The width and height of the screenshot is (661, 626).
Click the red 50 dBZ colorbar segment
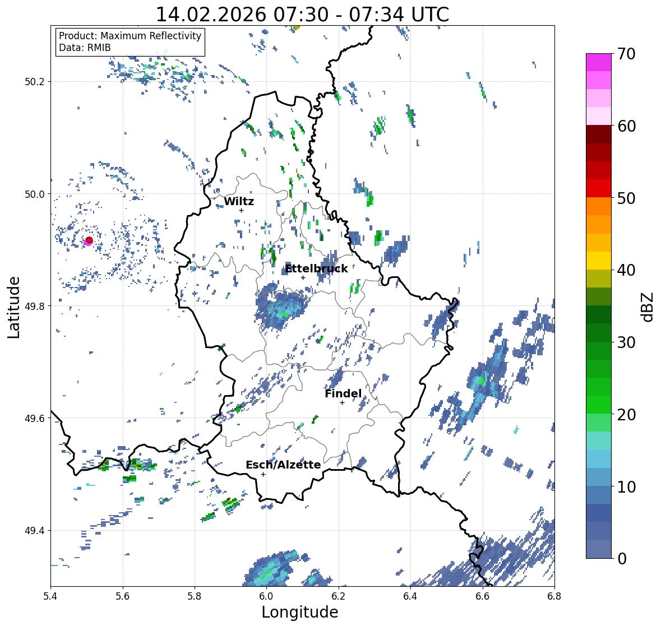click(x=599, y=188)
